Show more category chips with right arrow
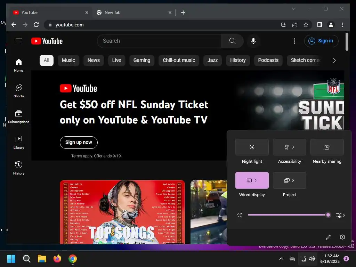 tap(334, 60)
